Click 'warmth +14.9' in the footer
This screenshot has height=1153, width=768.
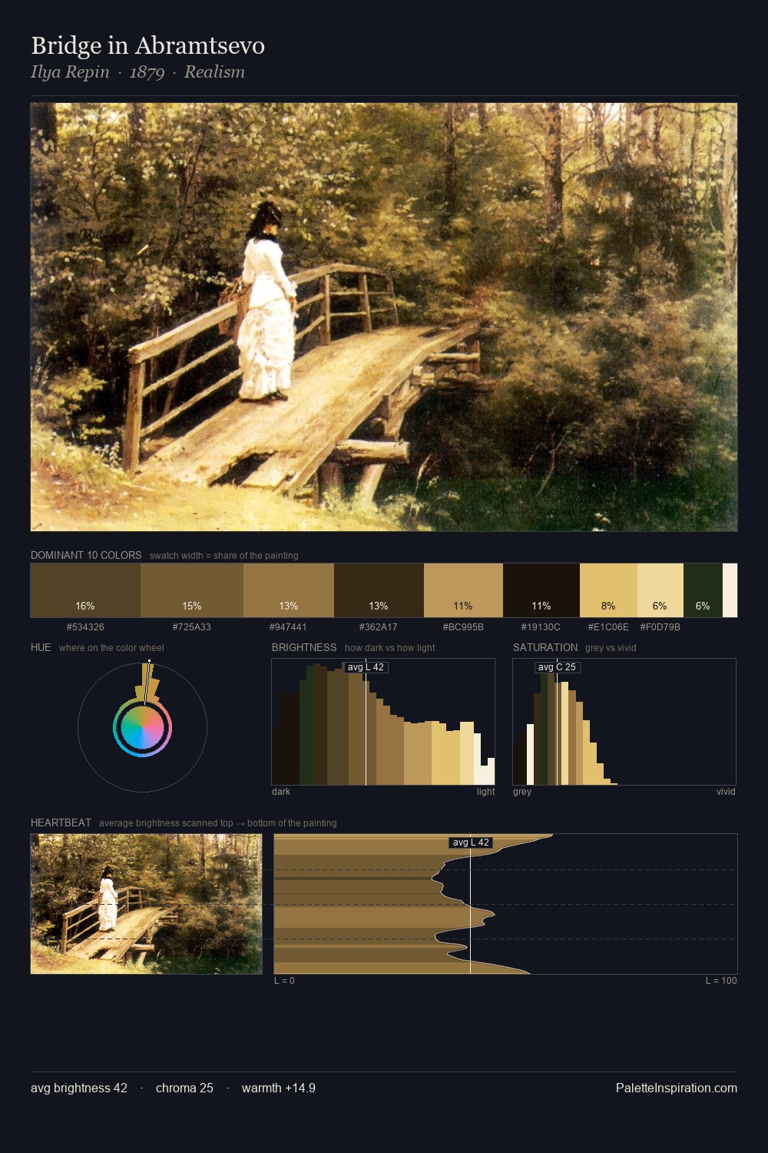click(x=279, y=1088)
